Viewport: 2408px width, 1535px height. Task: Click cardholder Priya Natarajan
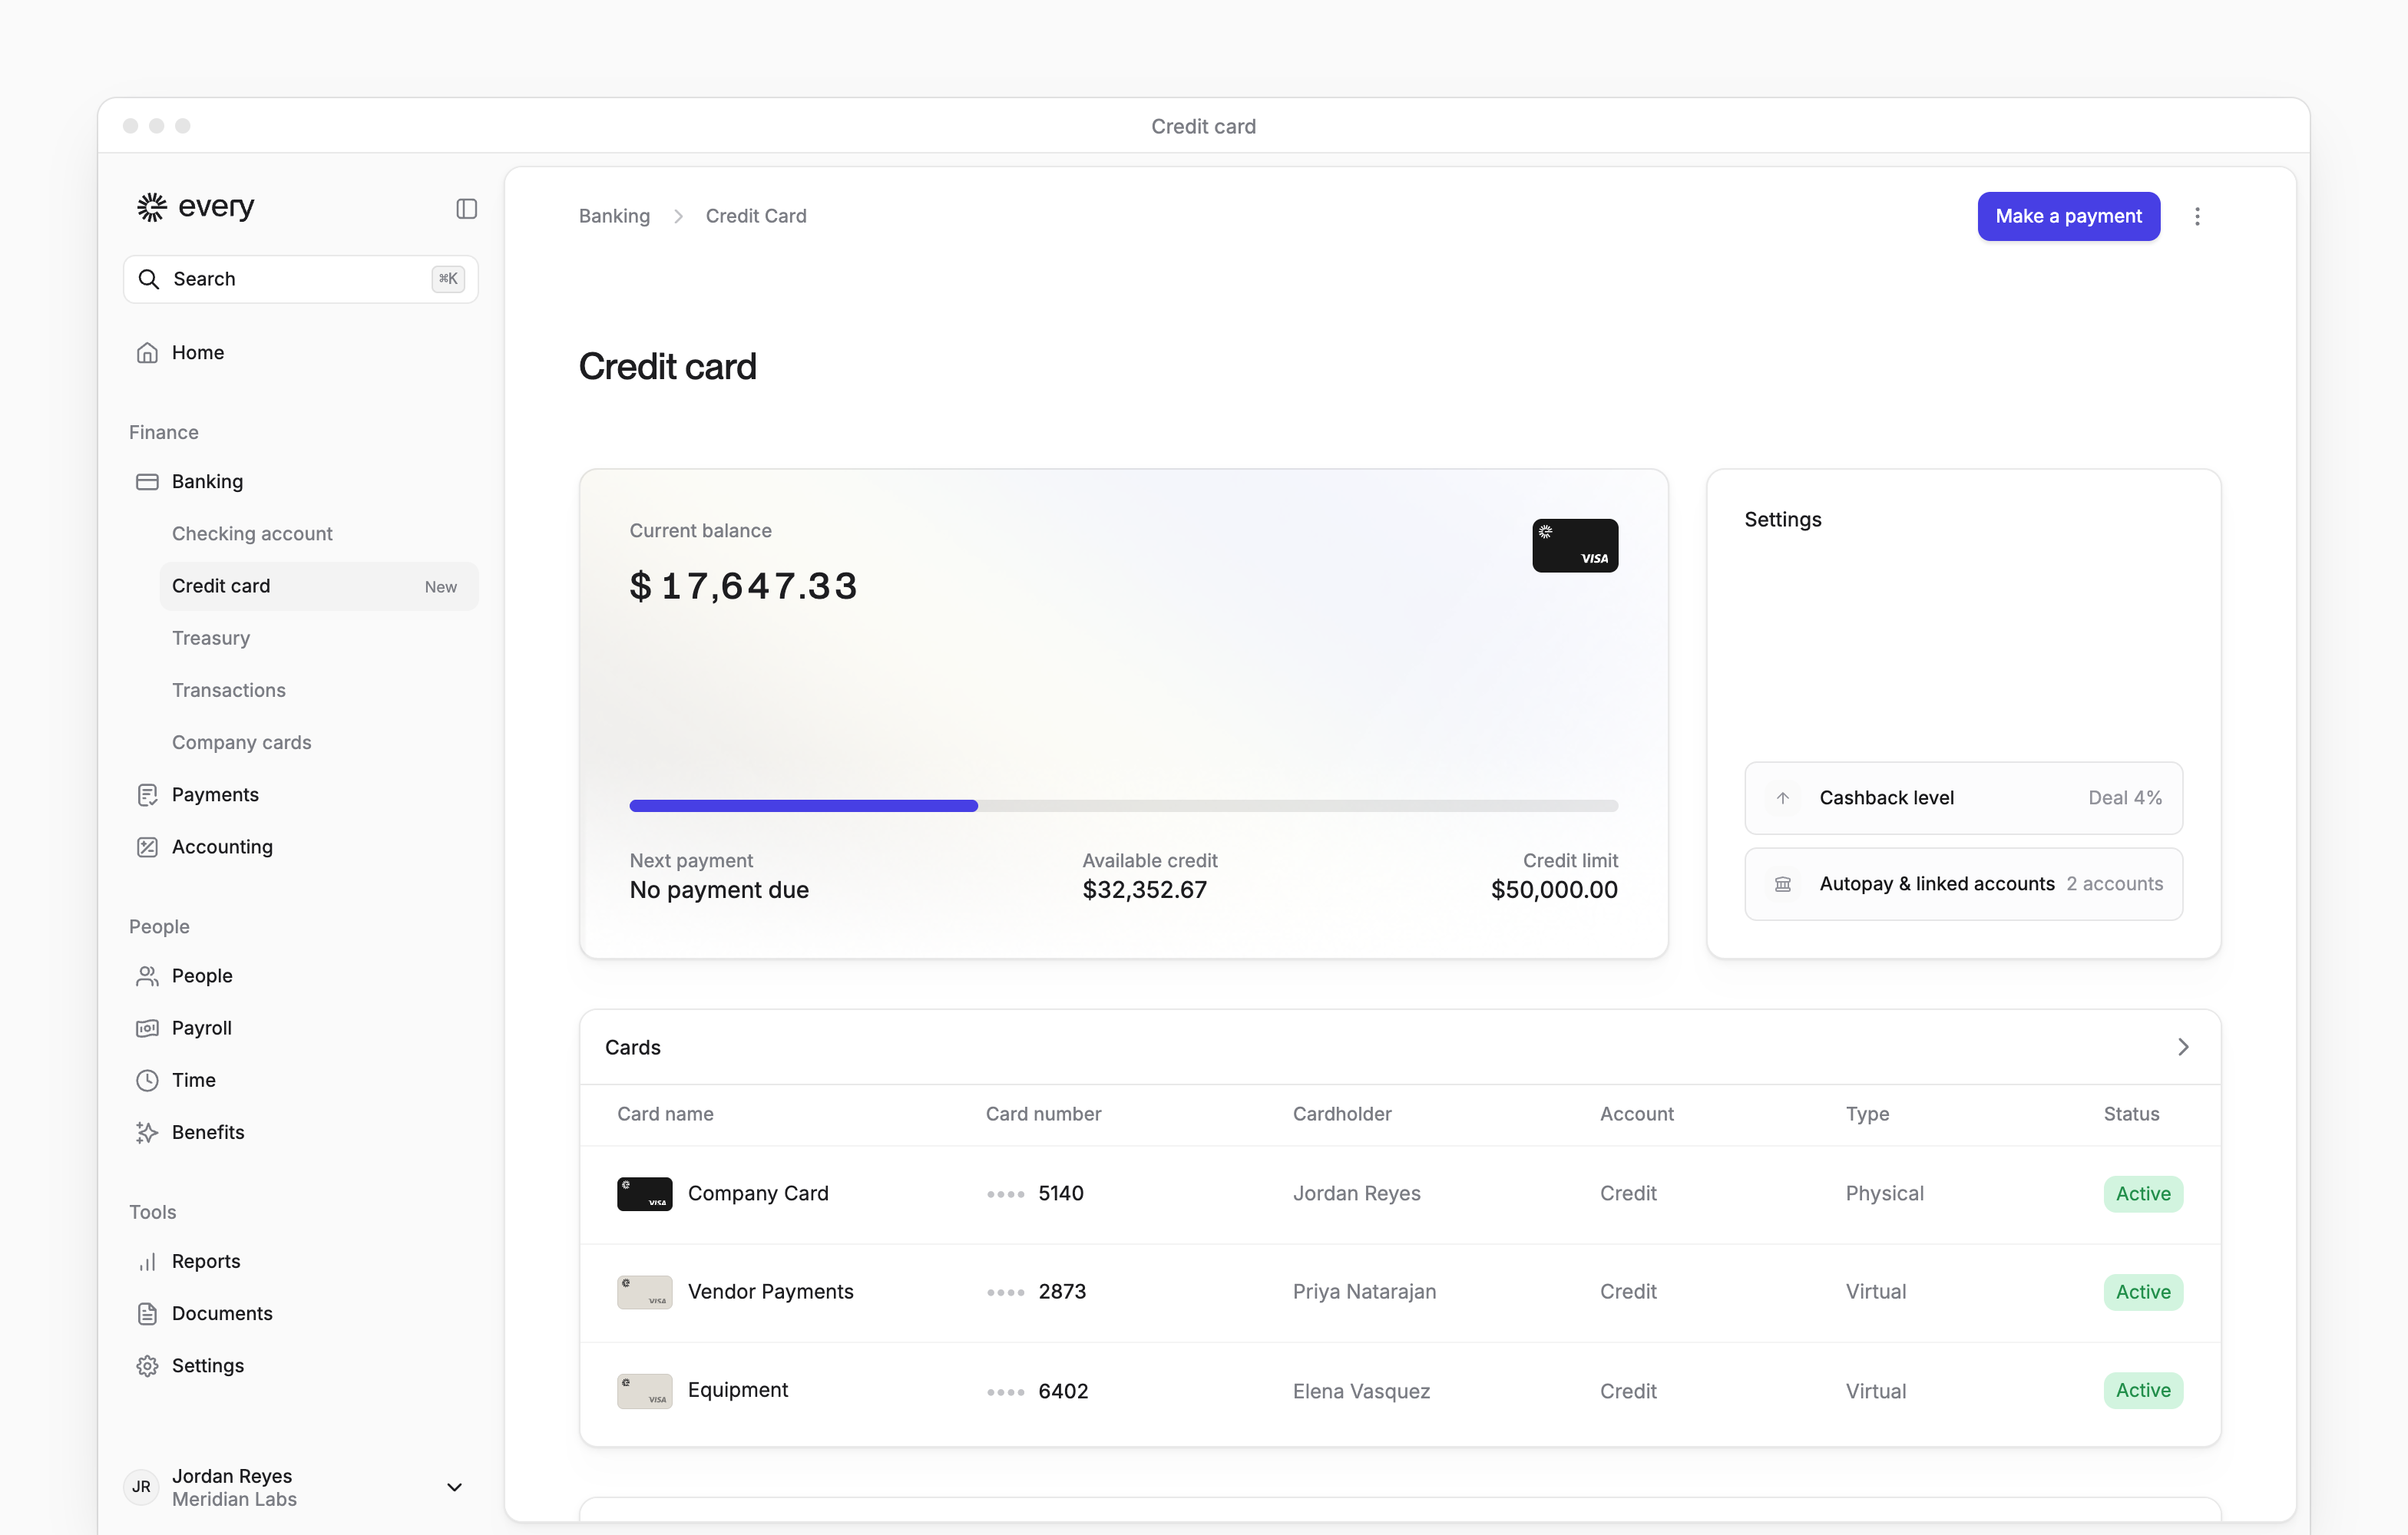point(1364,1292)
